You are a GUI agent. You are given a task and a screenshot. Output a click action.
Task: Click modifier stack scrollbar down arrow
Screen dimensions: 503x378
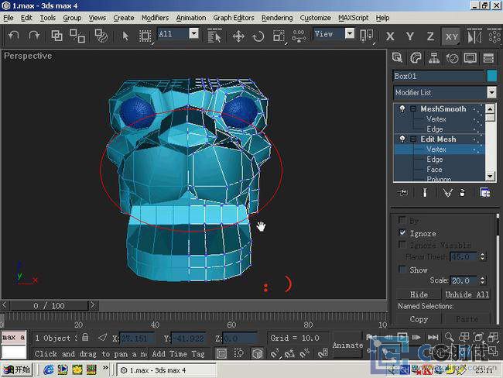[x=490, y=177]
